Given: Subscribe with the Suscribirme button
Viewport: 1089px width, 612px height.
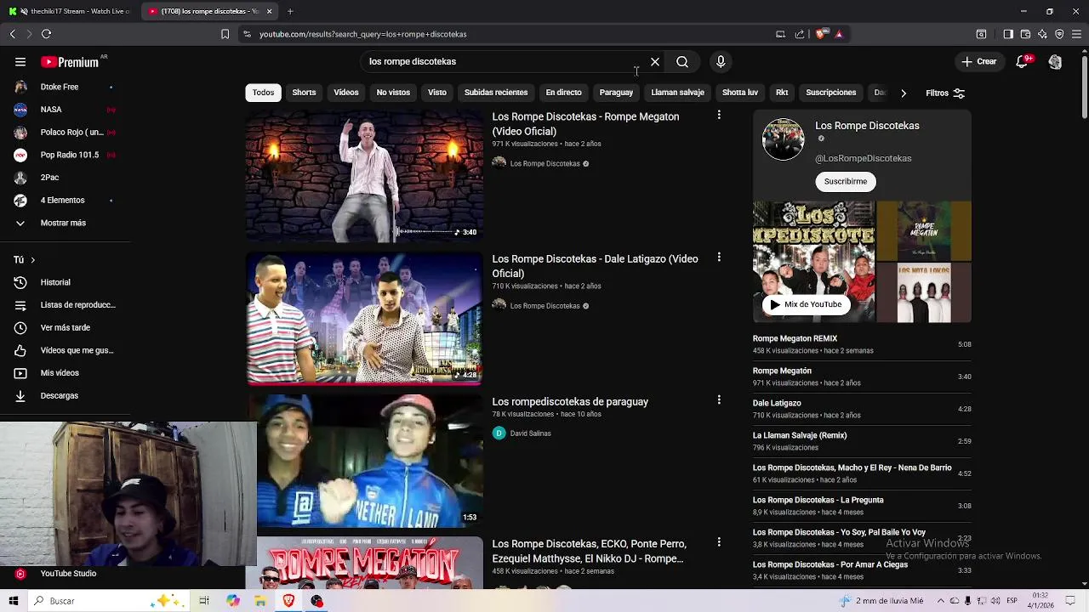Looking at the screenshot, I should coord(846,182).
